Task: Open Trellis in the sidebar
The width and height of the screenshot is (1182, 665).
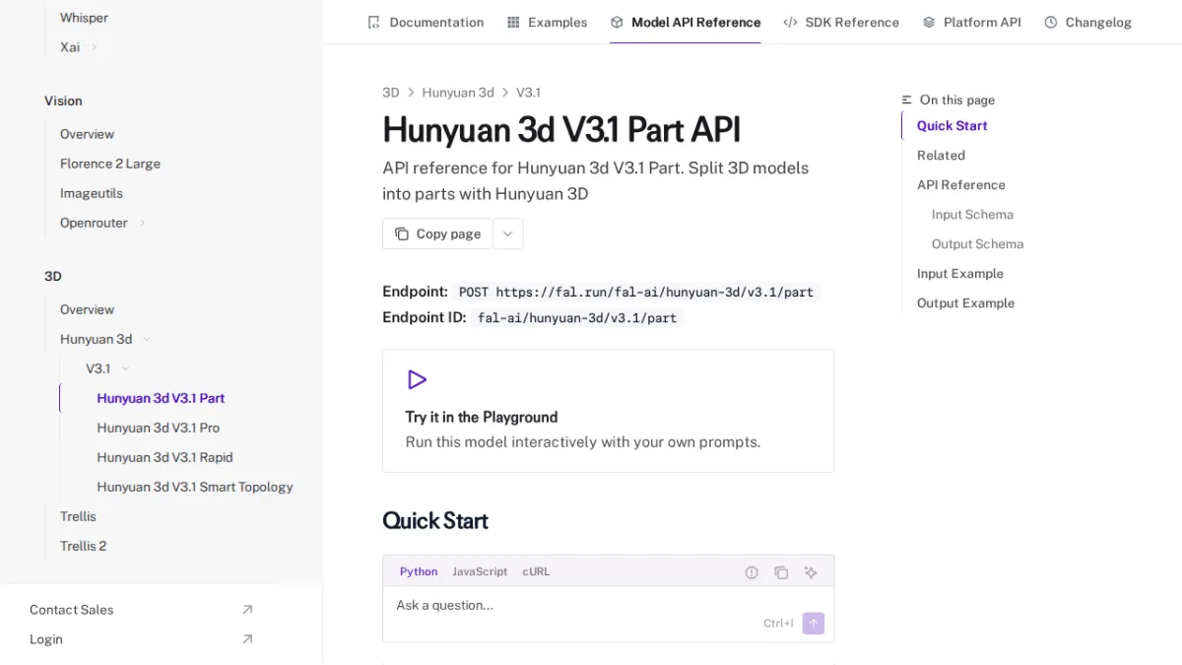Action: tap(78, 516)
